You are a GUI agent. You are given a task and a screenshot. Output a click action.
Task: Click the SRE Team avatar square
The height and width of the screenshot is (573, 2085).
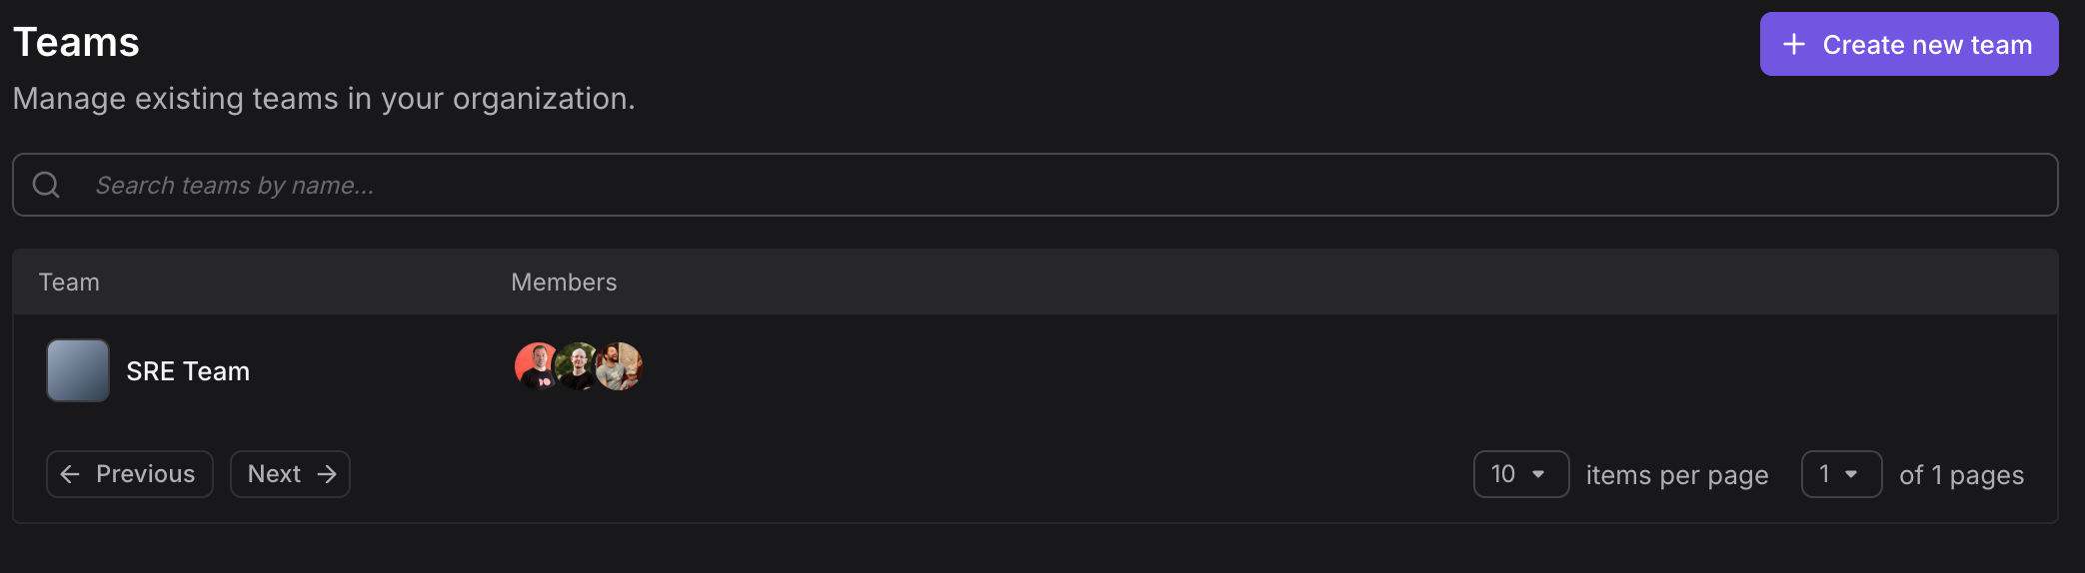[78, 370]
